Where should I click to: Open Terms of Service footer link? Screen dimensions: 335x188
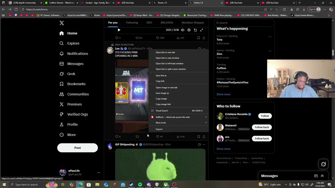coord(224,158)
